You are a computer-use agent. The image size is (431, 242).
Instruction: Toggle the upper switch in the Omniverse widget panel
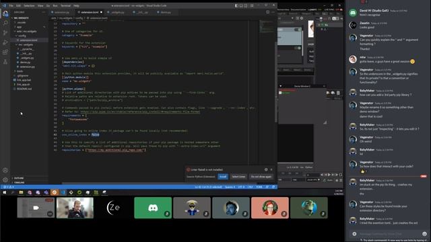click(297, 30)
